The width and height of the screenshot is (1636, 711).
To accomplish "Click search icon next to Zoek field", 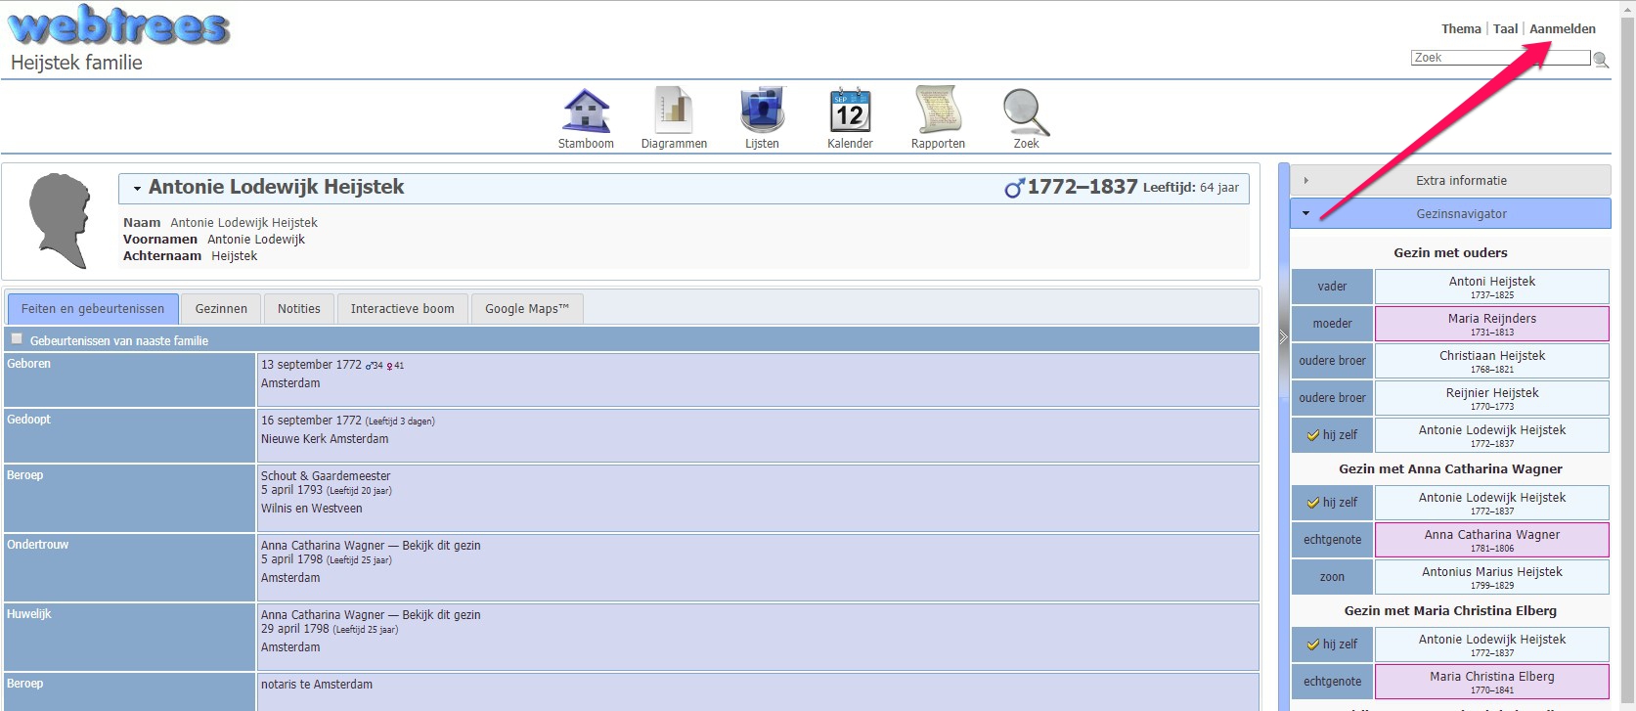I will click(x=1601, y=60).
